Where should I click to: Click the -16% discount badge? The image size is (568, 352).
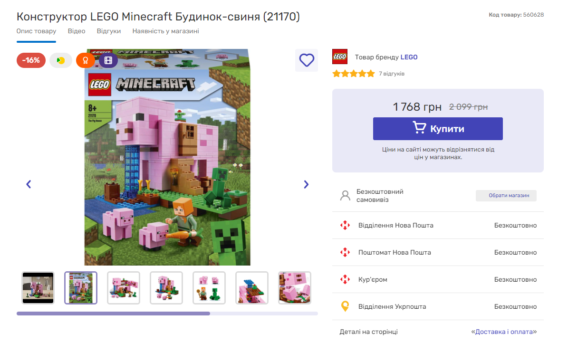[31, 60]
